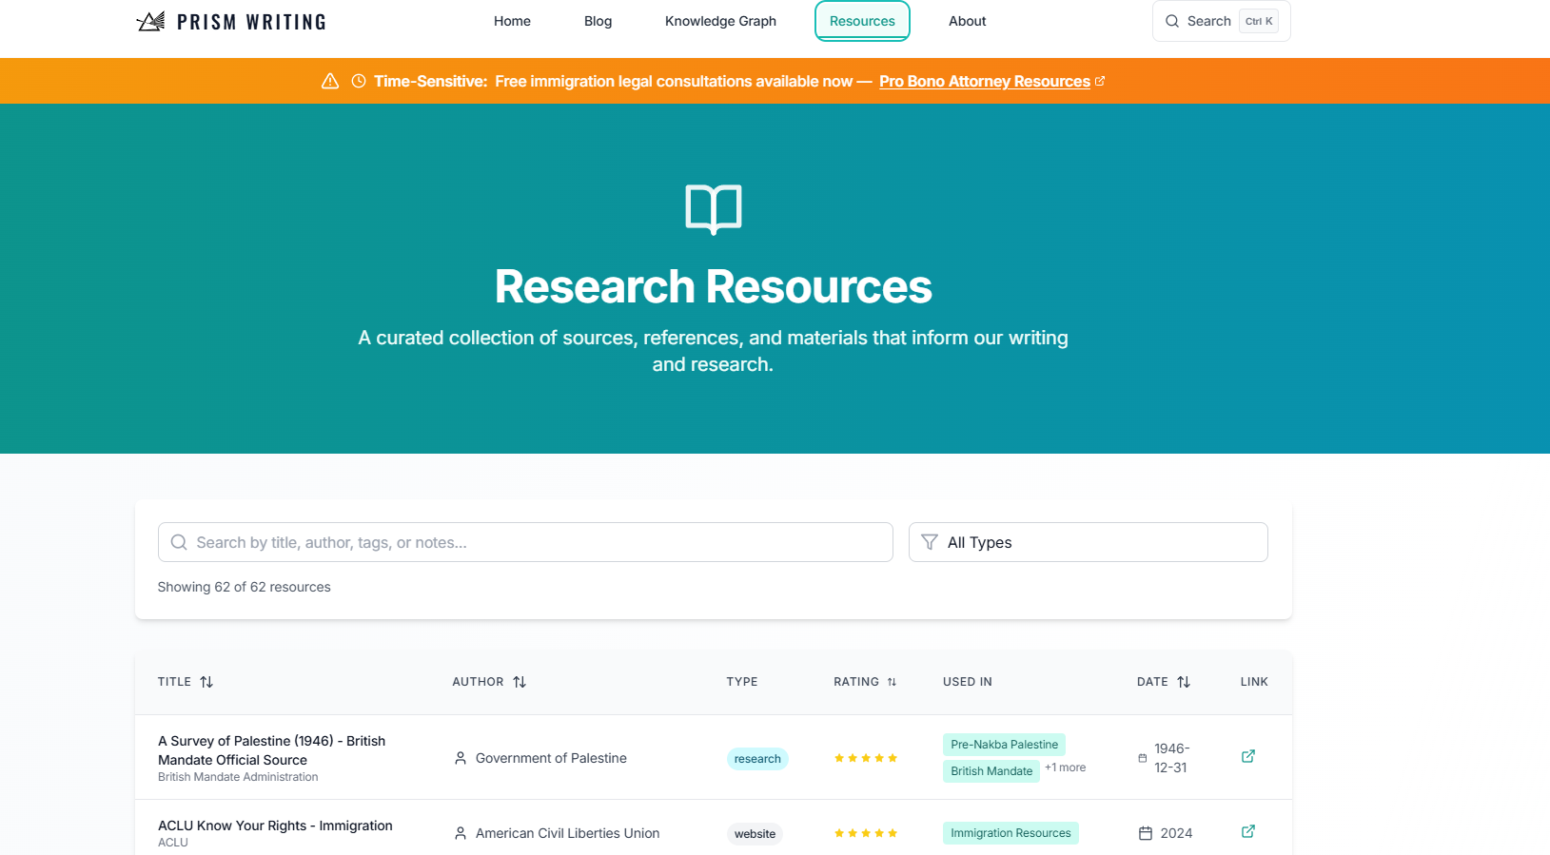This screenshot has width=1550, height=855.
Task: Click the Search Ctrl K button
Action: tap(1221, 21)
